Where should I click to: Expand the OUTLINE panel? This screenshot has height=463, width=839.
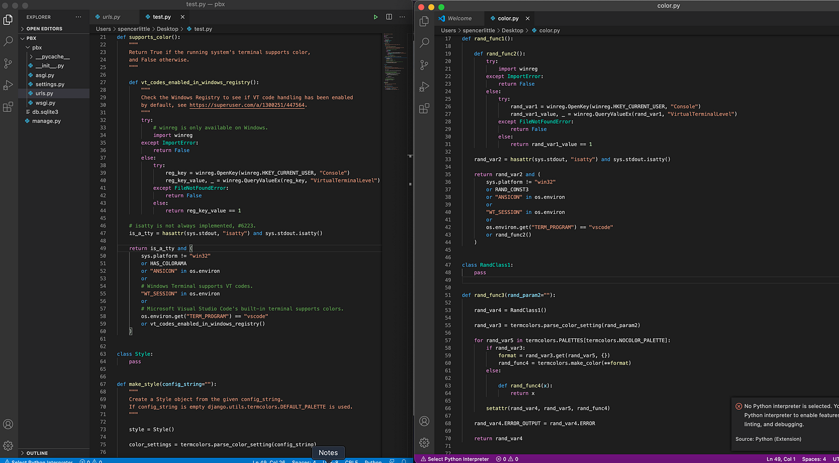pos(37,453)
